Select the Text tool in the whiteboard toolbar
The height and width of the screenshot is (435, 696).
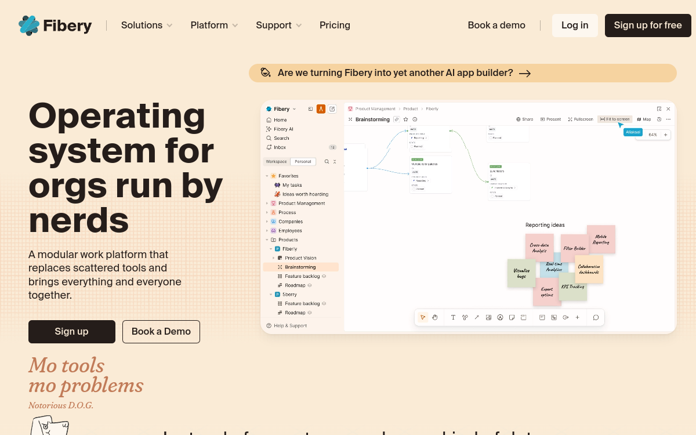(x=453, y=317)
